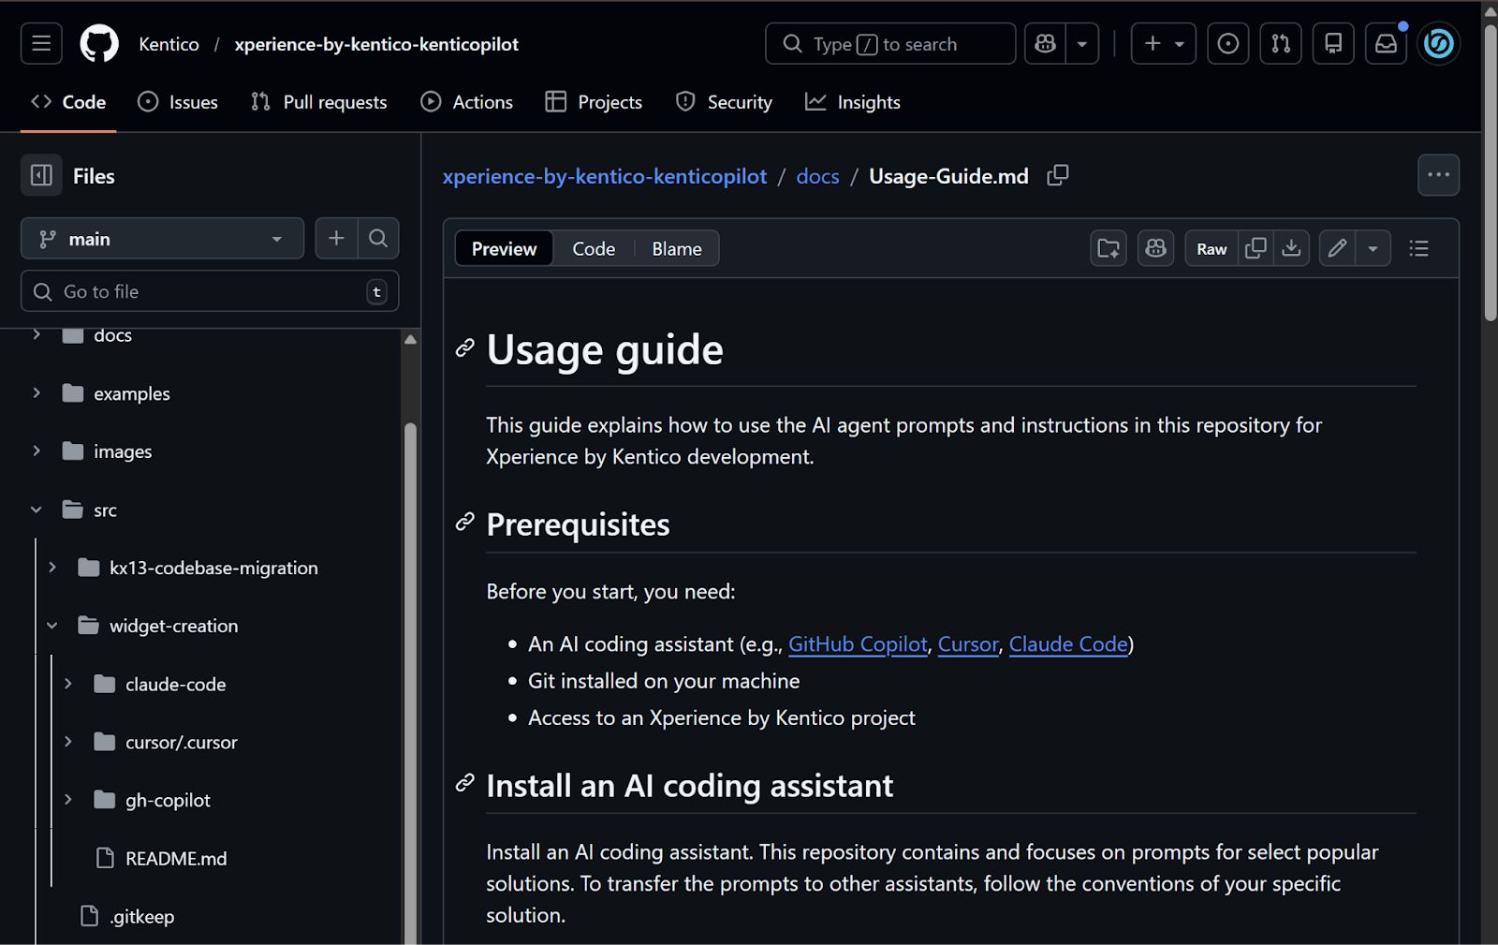Open the main branch dropdown
The height and width of the screenshot is (945, 1498).
(162, 239)
